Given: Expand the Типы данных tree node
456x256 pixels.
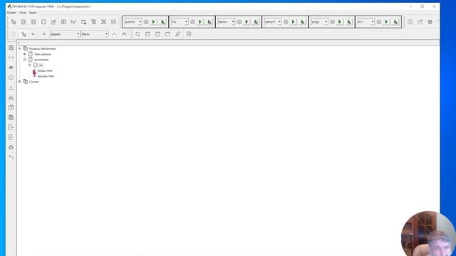Looking at the screenshot, I should [25, 54].
